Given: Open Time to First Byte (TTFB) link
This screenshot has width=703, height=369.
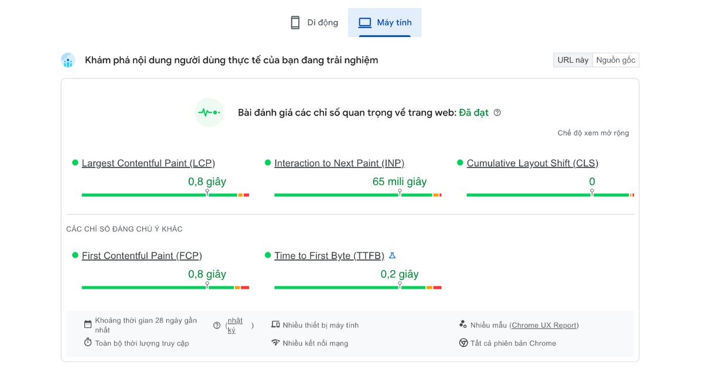Looking at the screenshot, I should click(x=329, y=256).
